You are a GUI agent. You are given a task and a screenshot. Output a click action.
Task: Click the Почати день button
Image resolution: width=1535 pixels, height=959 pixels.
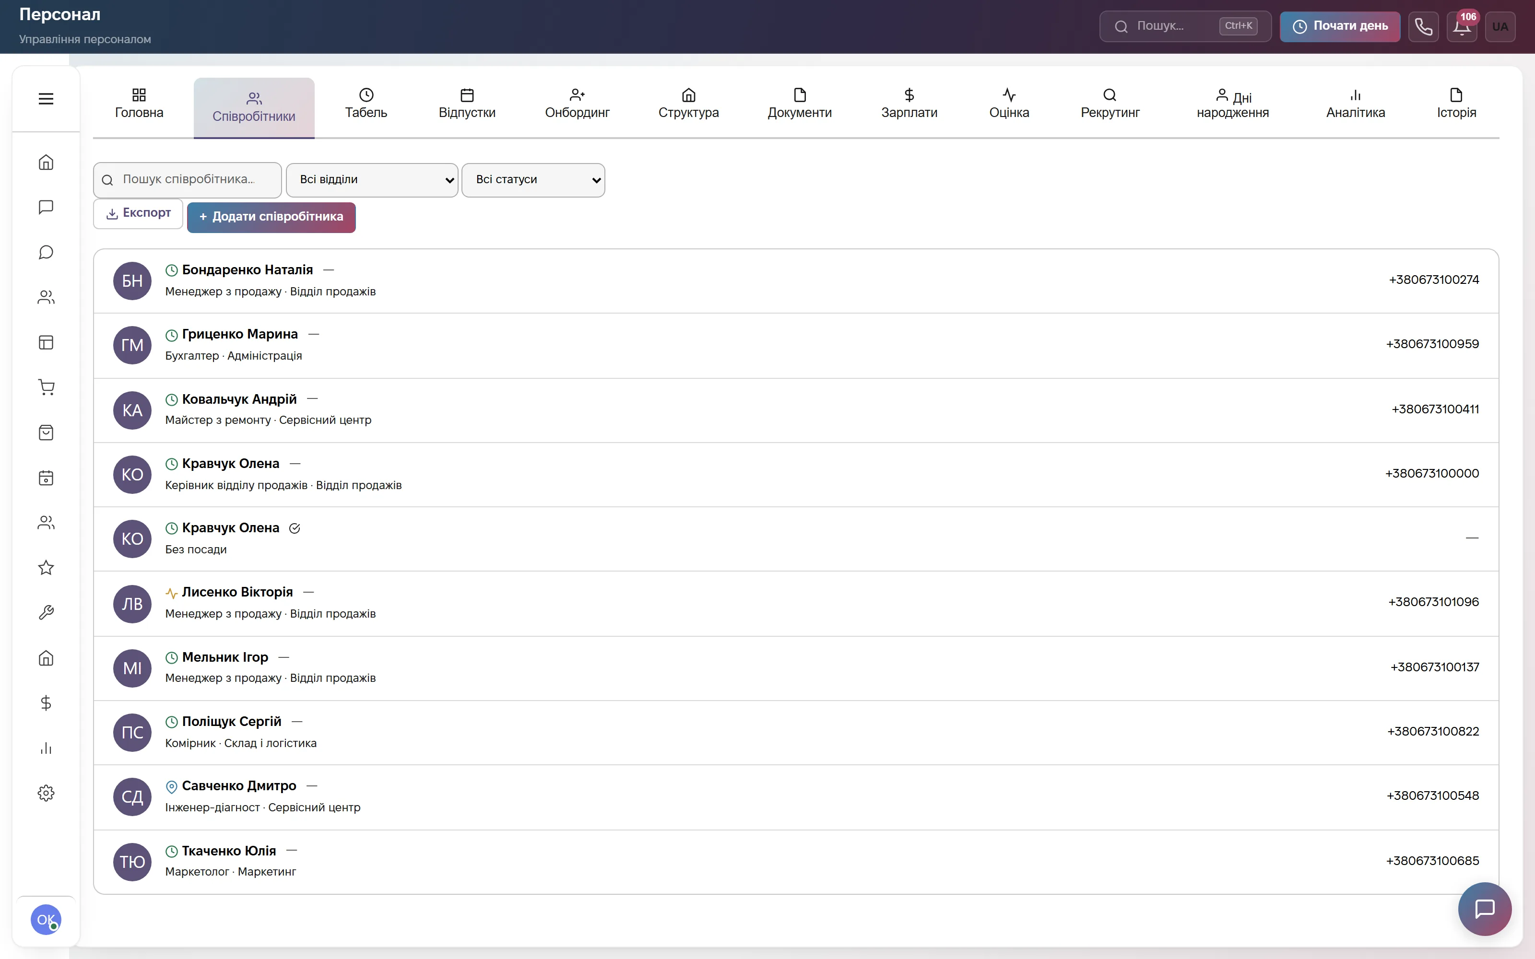(1340, 27)
